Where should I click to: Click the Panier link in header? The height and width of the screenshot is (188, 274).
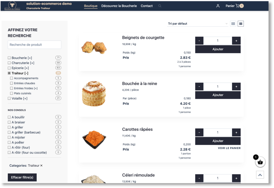click(x=230, y=6)
